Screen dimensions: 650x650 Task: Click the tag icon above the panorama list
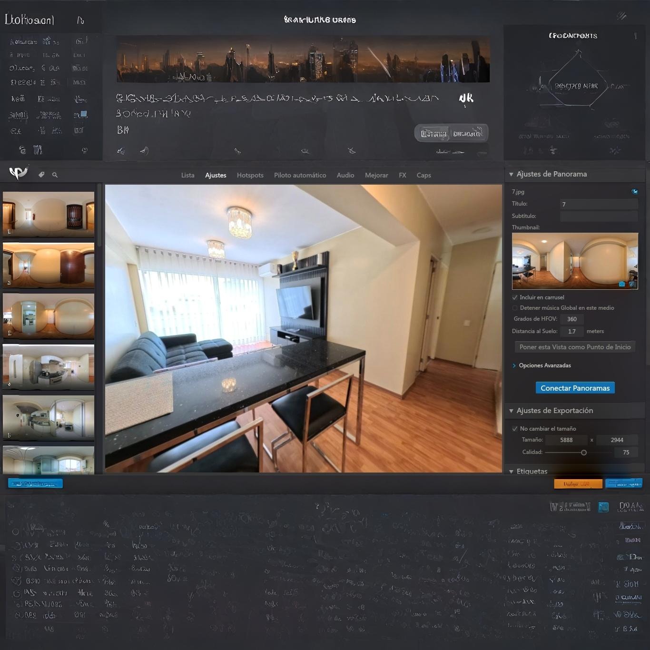pos(41,175)
